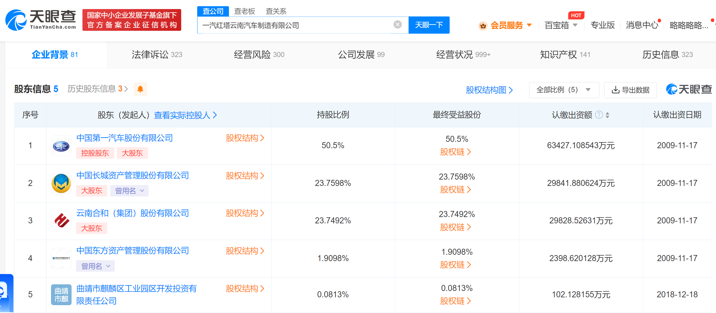Screen dimensions: 716x313
Task: Select the 2018-12-18 date cell
Action: point(677,295)
